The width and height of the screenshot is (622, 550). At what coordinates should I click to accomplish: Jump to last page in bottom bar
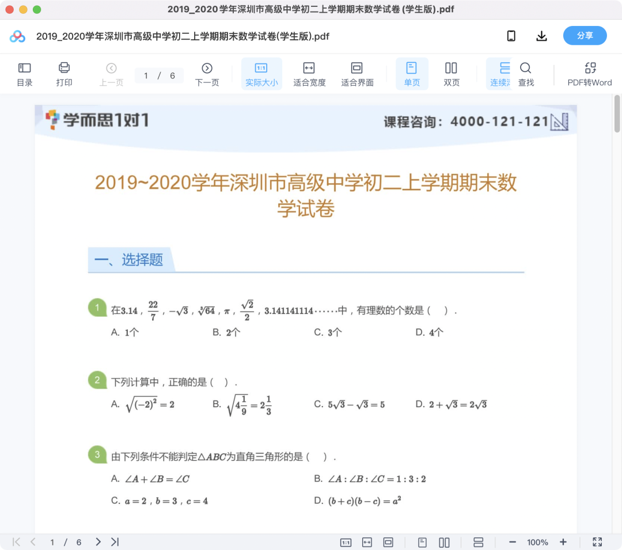(115, 542)
